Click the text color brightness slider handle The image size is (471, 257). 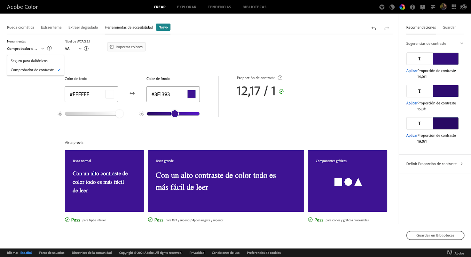pos(120,114)
